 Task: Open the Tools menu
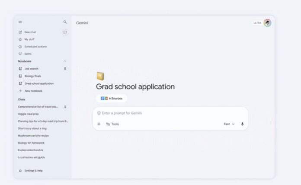[112, 124]
